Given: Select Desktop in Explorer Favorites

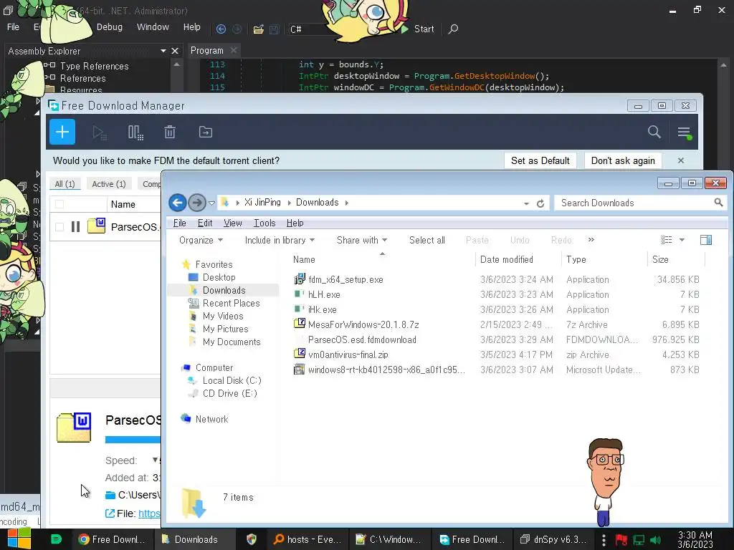Looking at the screenshot, I should 219,277.
